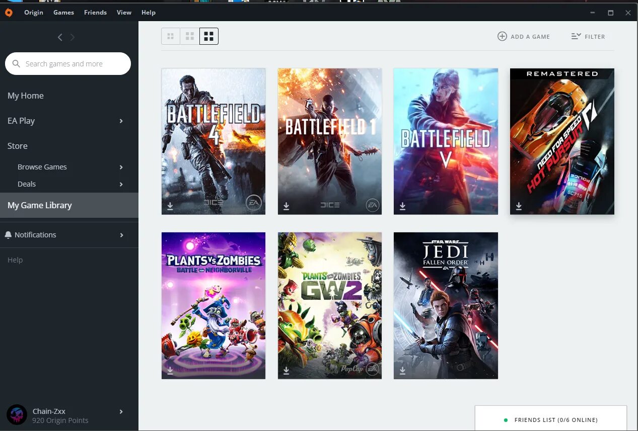Click the Add a Game plus icon
The width and height of the screenshot is (638, 431).
[502, 36]
